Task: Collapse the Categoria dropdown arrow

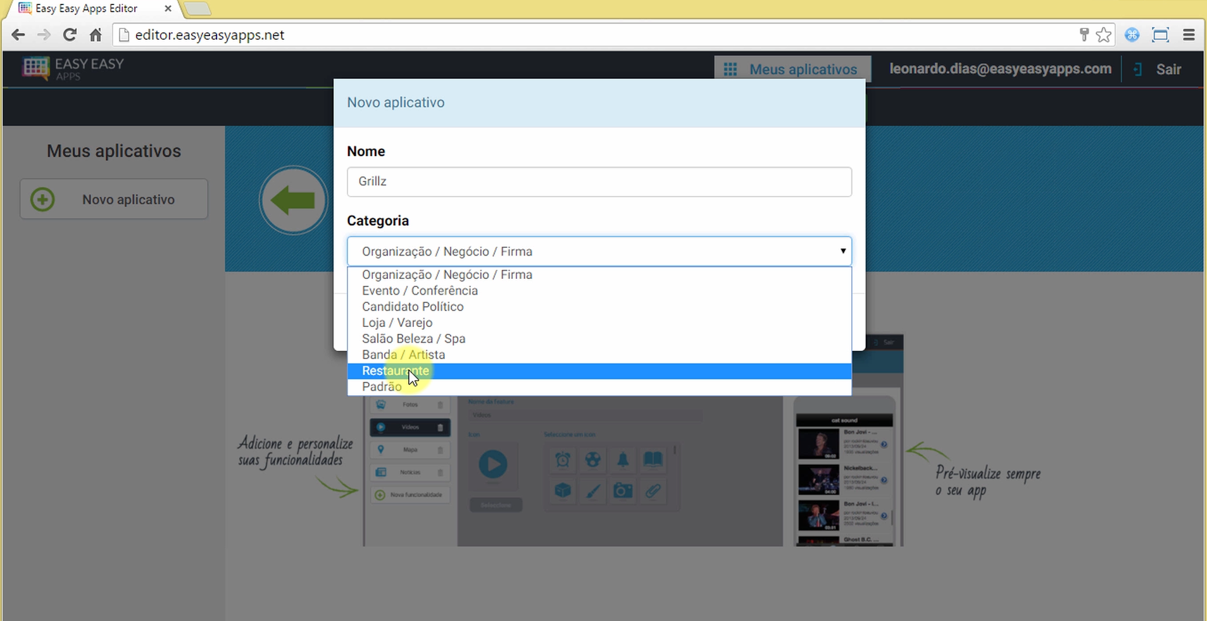Action: [x=842, y=251]
